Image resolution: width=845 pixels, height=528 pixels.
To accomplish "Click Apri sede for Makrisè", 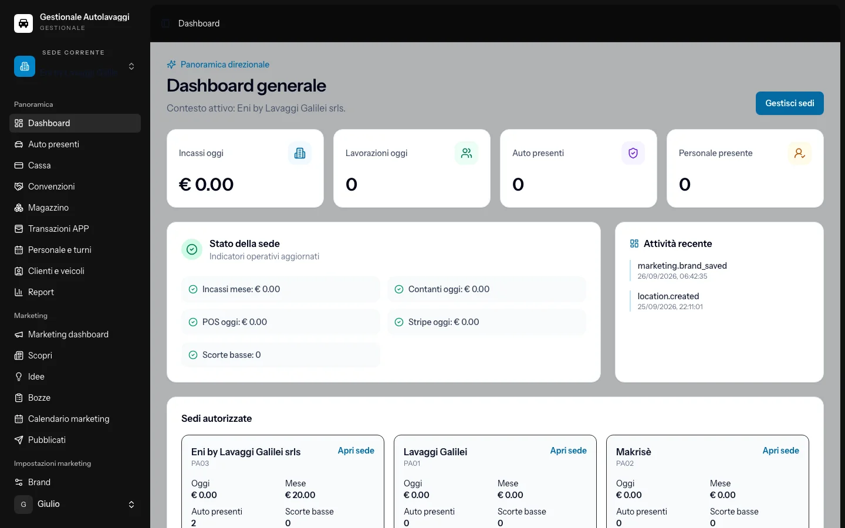I will coord(781,451).
